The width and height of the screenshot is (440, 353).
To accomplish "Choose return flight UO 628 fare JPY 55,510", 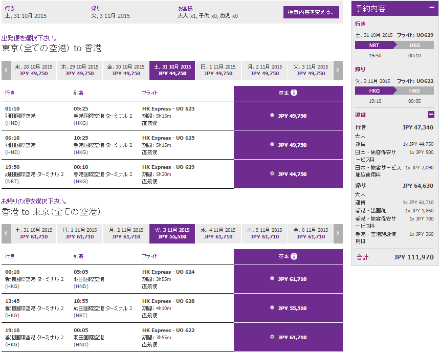I will (x=272, y=308).
